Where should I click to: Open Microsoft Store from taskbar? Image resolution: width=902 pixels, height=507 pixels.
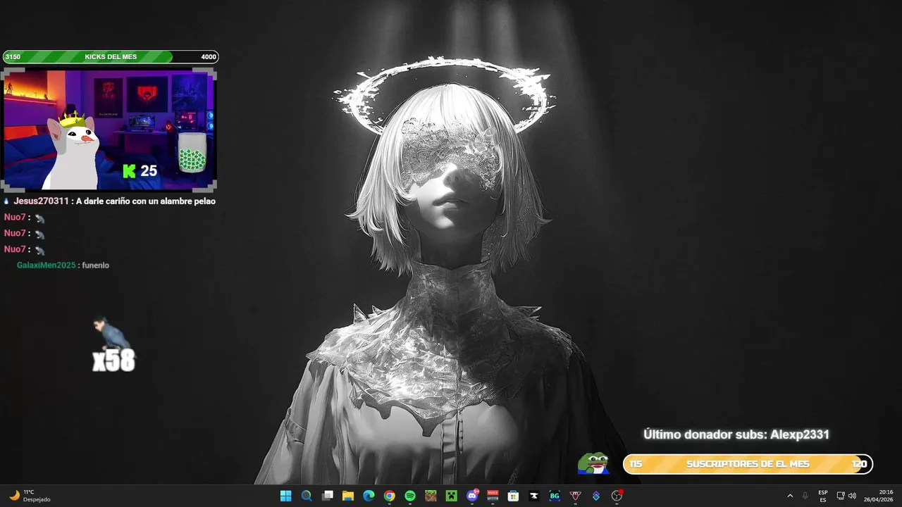coord(513,496)
